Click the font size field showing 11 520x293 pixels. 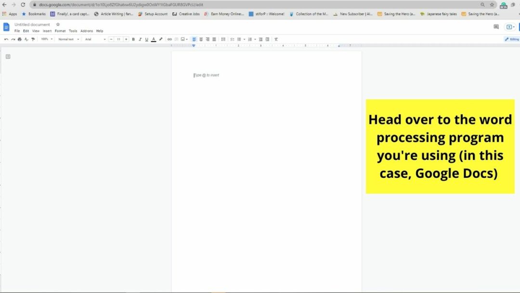(x=118, y=39)
